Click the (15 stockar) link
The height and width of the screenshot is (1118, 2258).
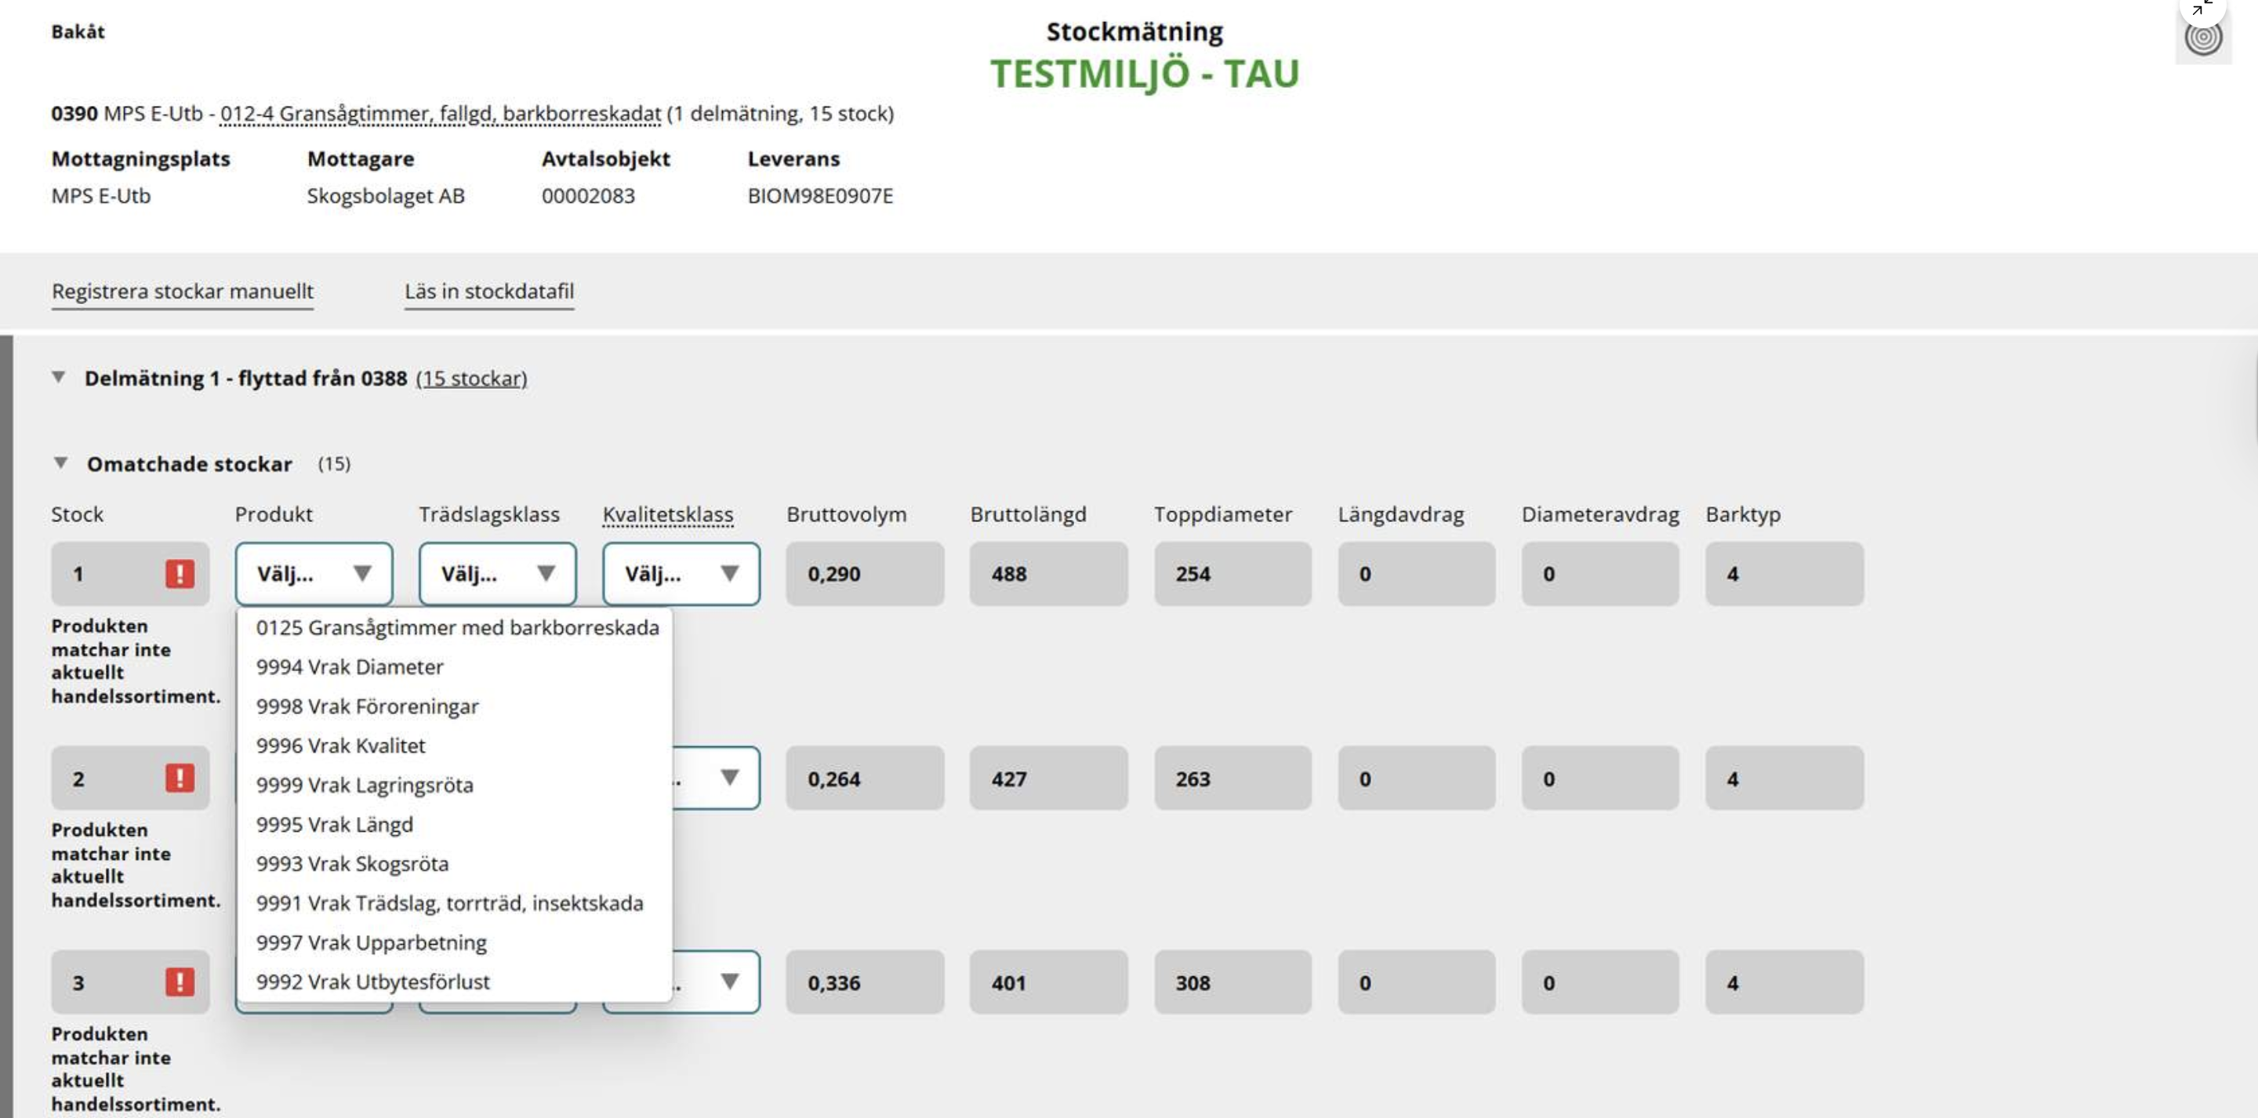(471, 378)
